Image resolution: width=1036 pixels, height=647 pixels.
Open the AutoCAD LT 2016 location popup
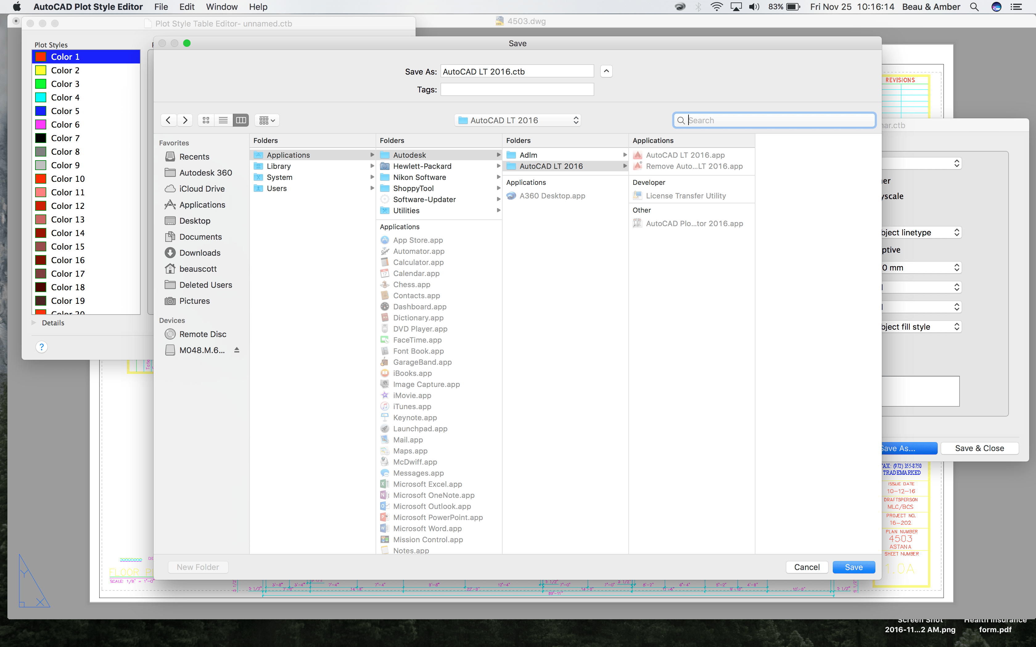(x=518, y=120)
